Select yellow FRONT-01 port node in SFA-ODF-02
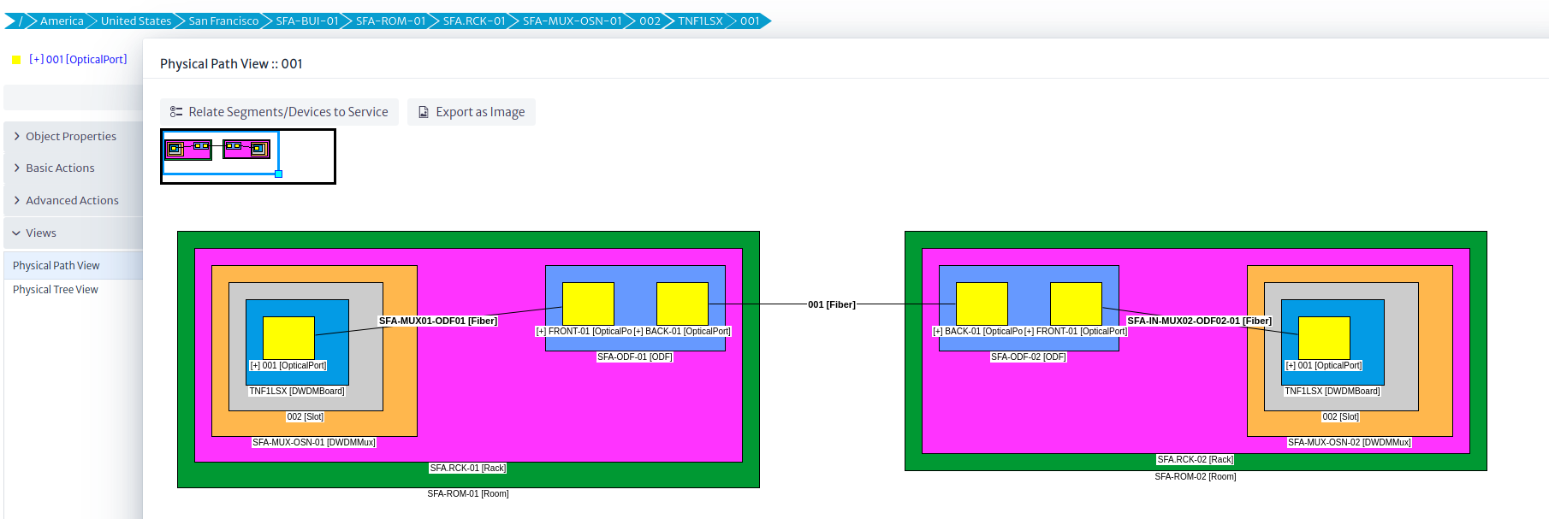The width and height of the screenshot is (1549, 519). (1076, 304)
